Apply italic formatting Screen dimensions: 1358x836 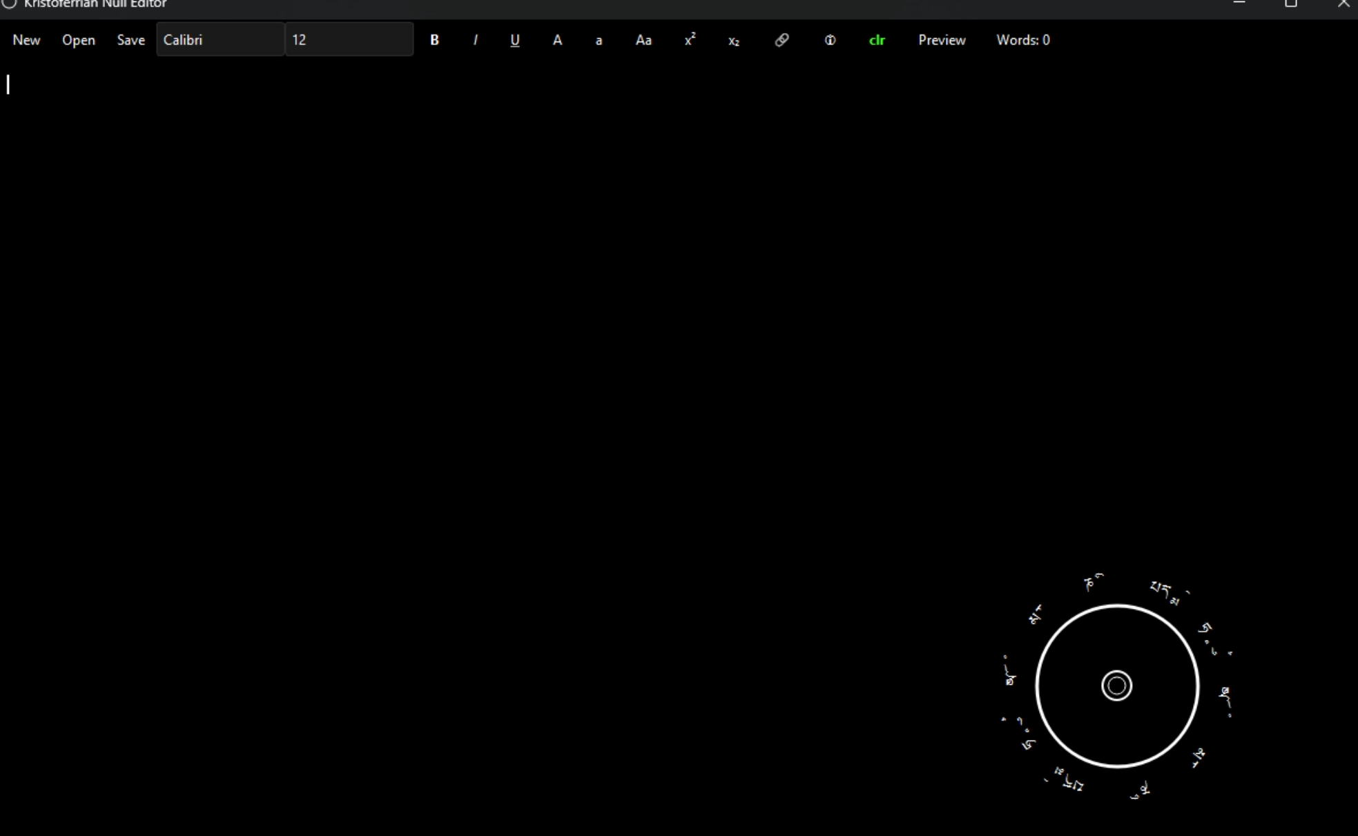[475, 39]
